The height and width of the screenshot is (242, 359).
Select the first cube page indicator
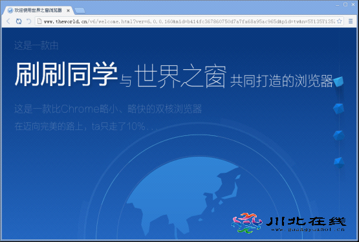click(338, 82)
